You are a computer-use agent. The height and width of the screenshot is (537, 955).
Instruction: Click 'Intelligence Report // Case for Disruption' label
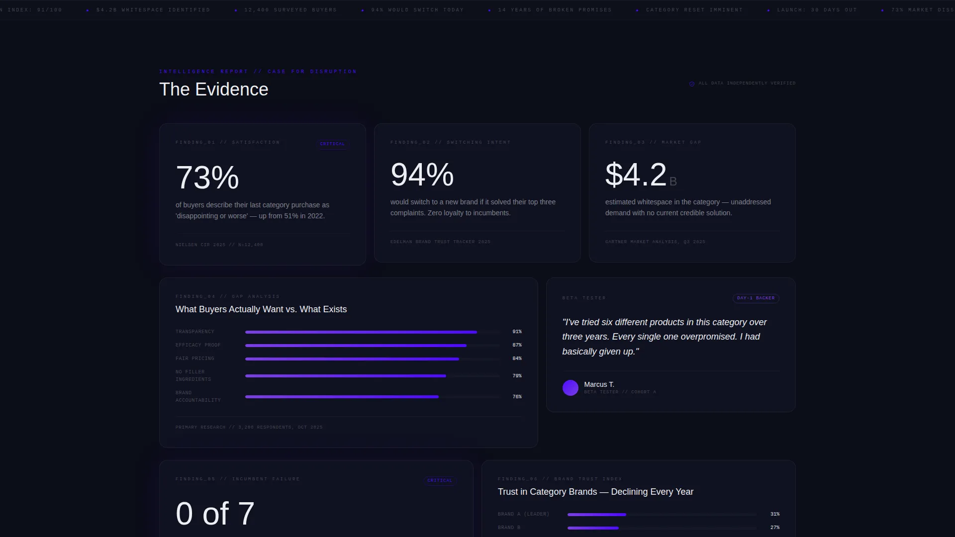(258, 72)
